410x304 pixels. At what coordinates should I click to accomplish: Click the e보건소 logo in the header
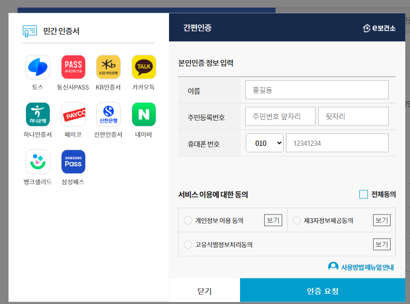tap(379, 28)
